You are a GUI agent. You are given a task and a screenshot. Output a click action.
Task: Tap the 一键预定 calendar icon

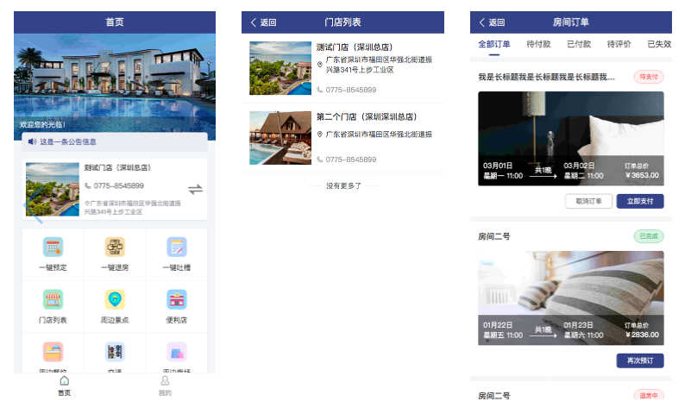coord(53,247)
